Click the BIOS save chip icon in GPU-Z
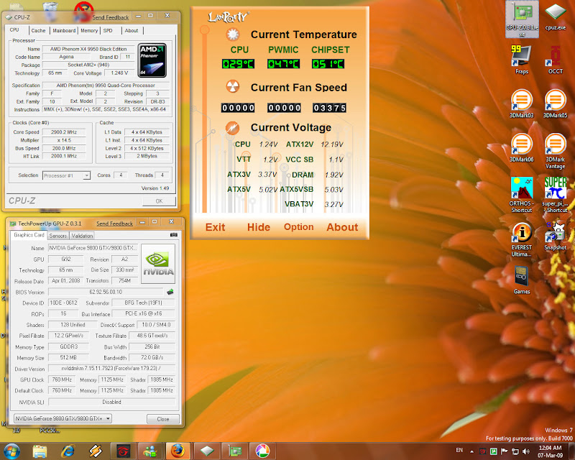The height and width of the screenshot is (460, 575). click(170, 292)
